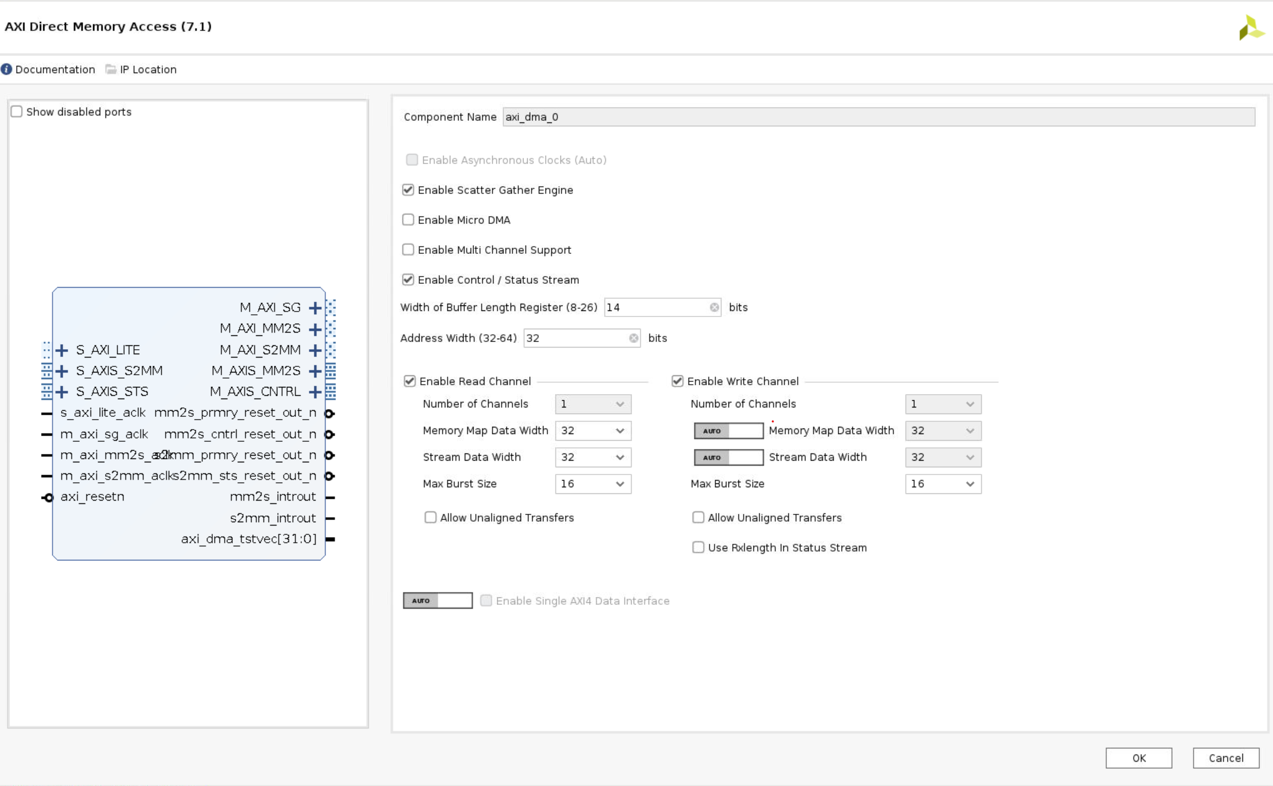This screenshot has height=786, width=1273.
Task: Enable Micro DMA checkbox
Action: coord(408,220)
